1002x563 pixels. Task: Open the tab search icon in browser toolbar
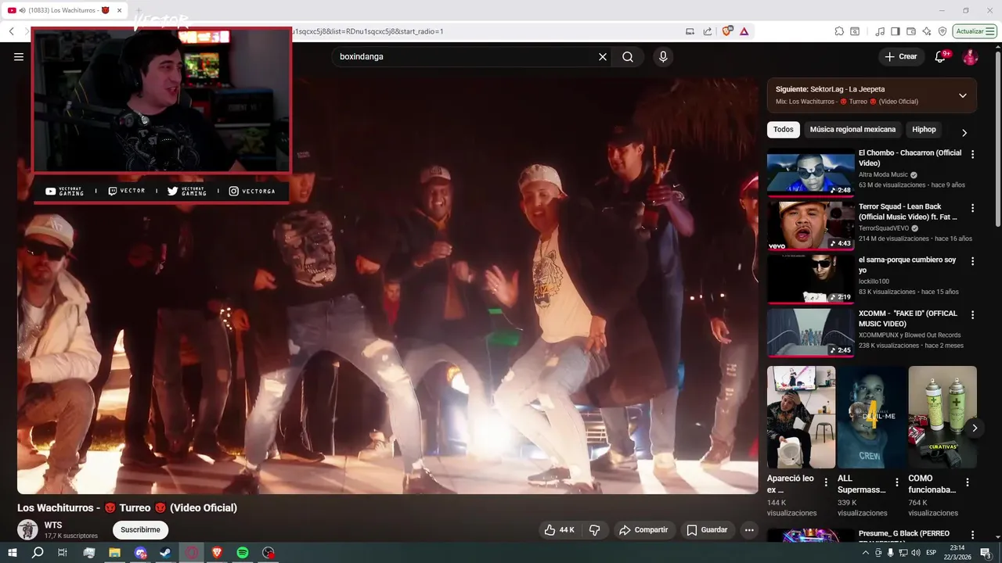[x=855, y=31]
